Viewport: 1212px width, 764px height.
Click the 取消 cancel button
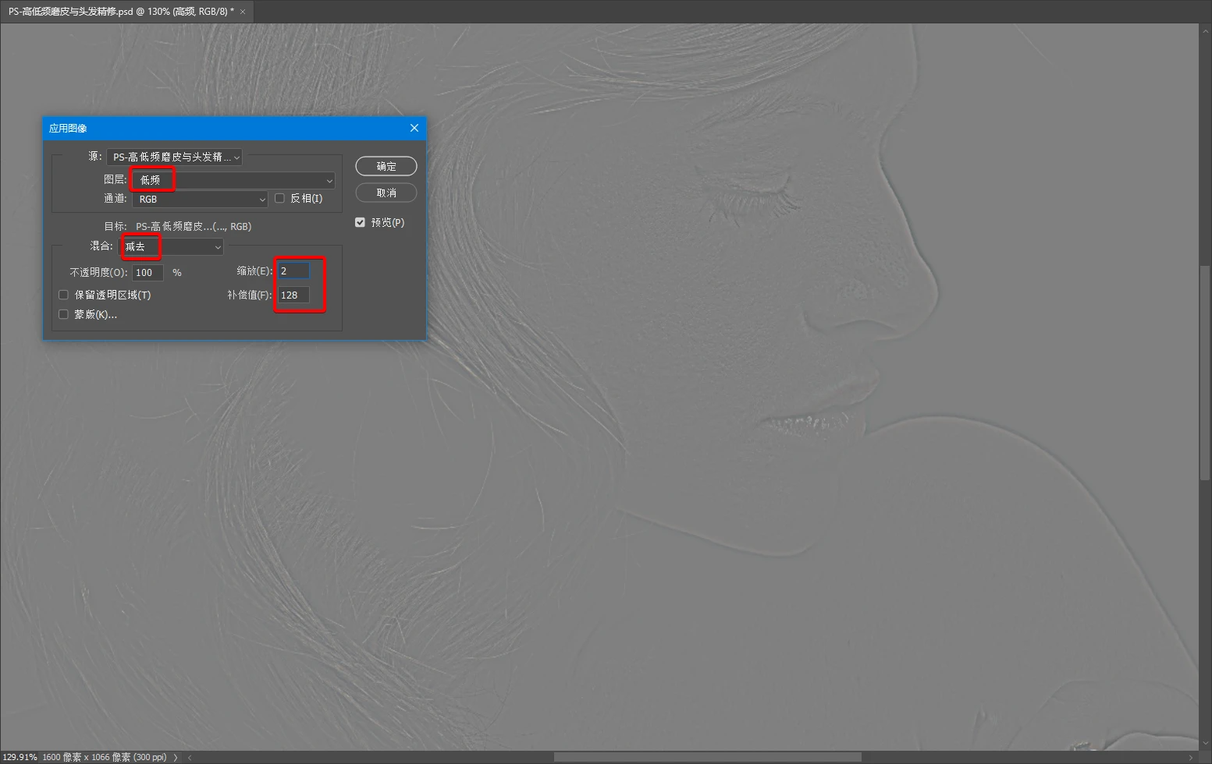tap(386, 193)
